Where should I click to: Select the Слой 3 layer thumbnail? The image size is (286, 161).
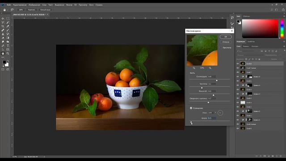[x=243, y=102]
